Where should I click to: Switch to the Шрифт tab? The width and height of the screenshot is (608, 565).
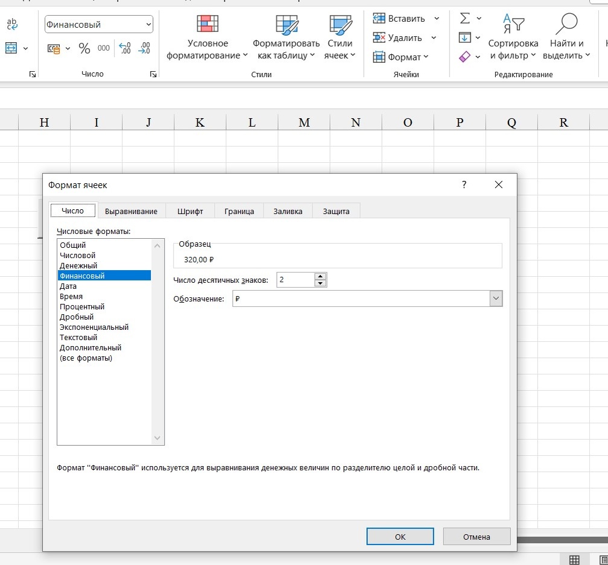click(190, 211)
